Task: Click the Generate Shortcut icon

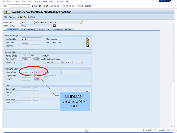Action: [82, 6]
